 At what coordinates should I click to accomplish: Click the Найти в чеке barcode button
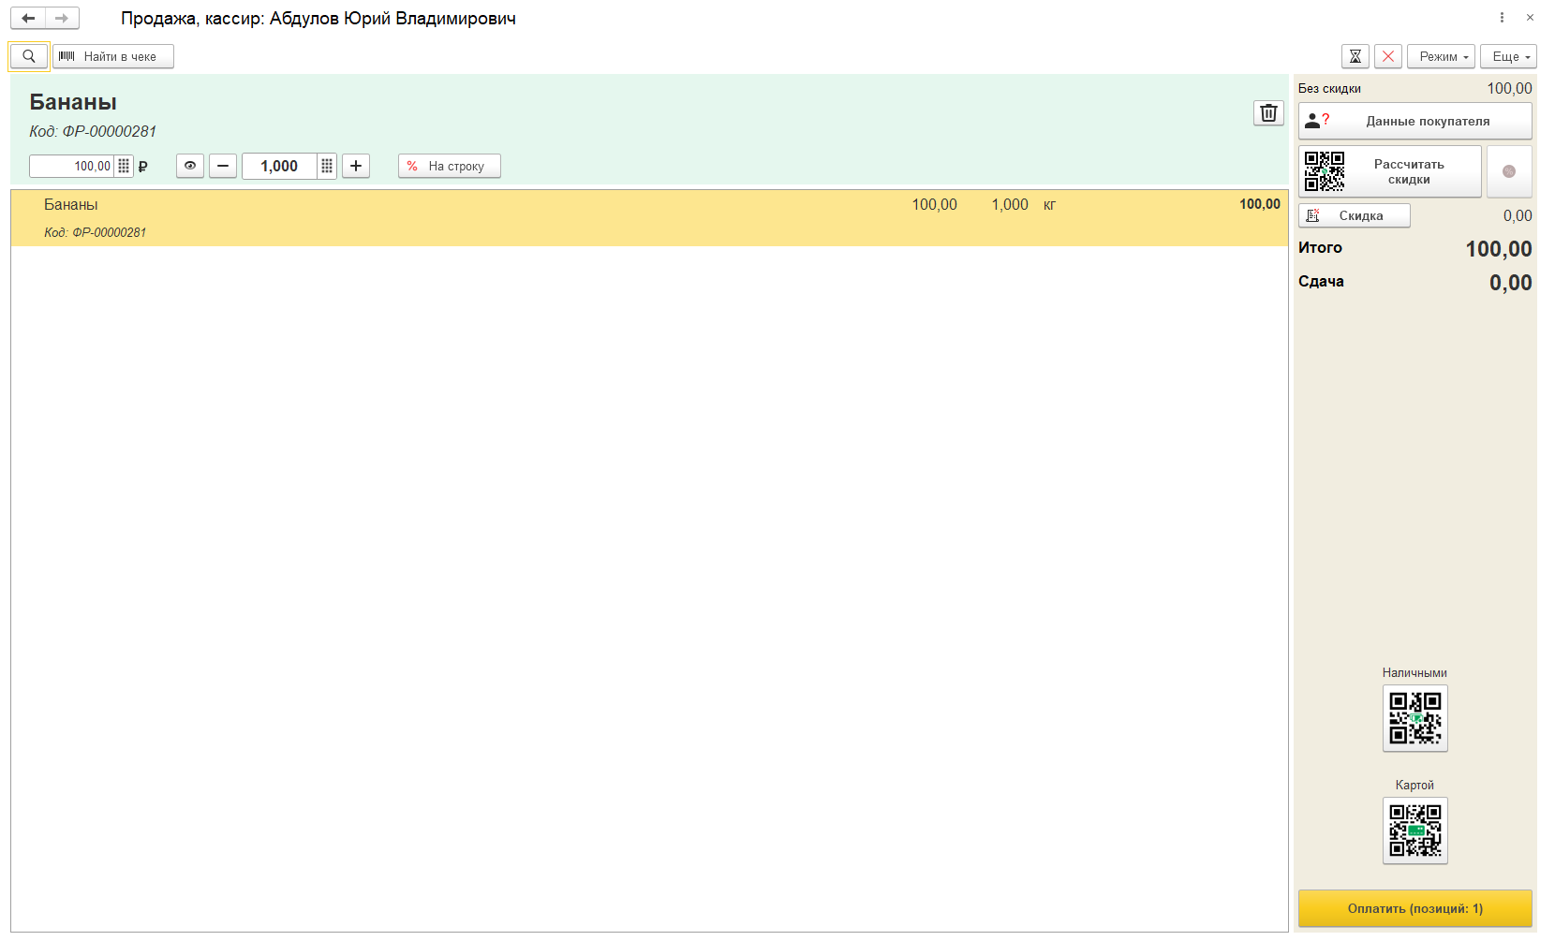pyautogui.click(x=112, y=57)
